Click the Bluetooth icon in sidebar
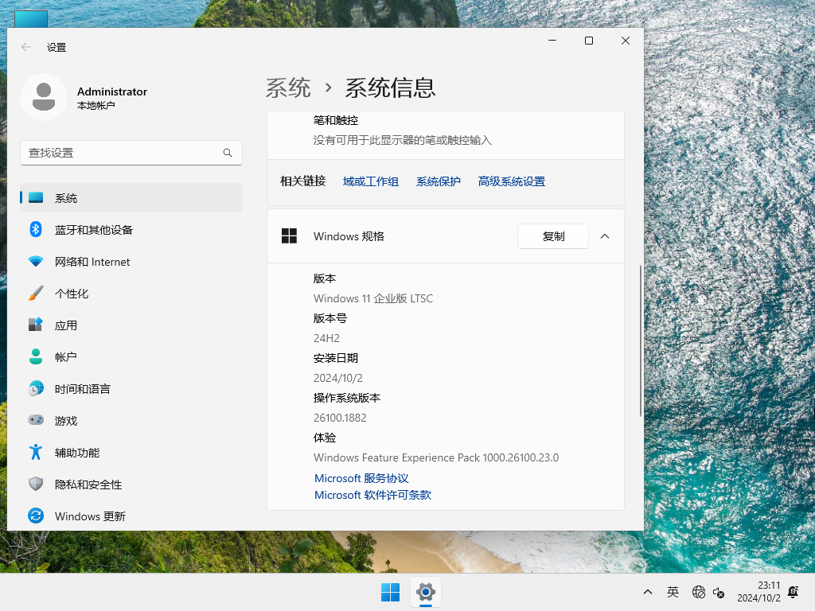815x611 pixels. [36, 229]
